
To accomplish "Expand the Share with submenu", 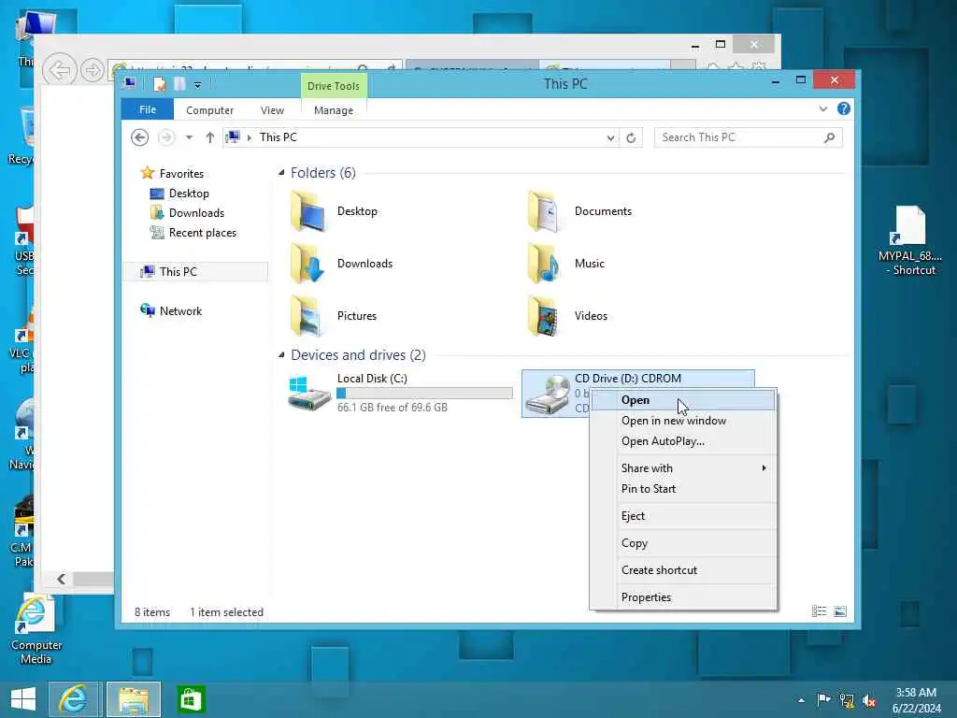I will [x=683, y=468].
